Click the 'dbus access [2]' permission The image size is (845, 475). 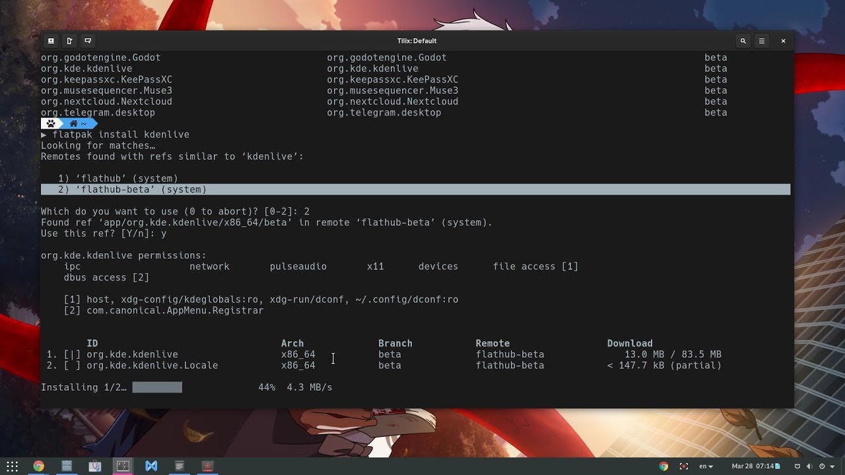pos(106,278)
